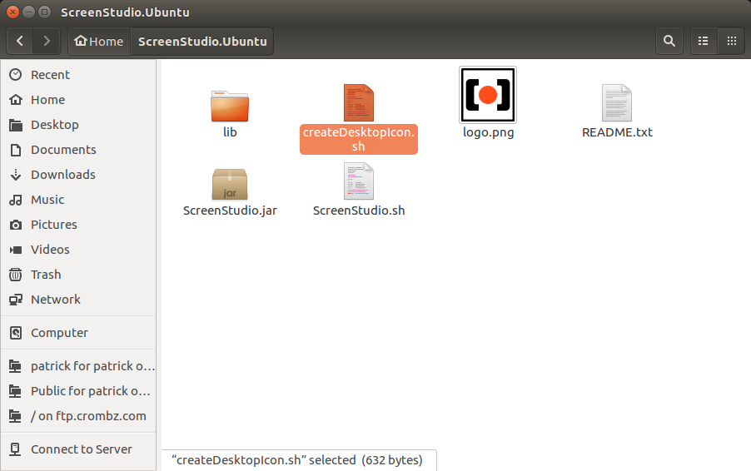This screenshot has height=471, width=751.
Task: Click the Music note icon in sidebar
Action: pos(16,200)
